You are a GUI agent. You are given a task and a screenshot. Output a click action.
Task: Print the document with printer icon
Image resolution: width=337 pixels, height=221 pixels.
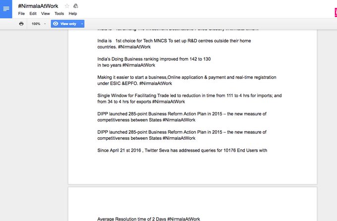(x=21, y=24)
